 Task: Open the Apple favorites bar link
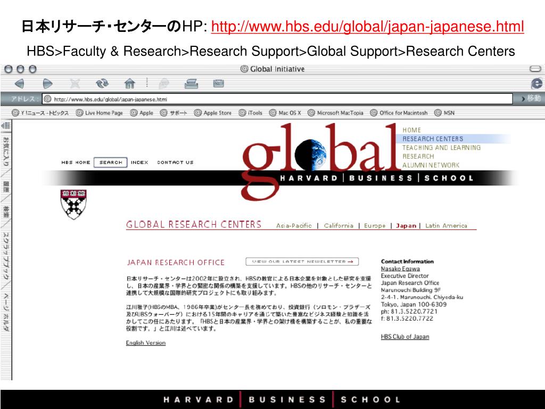coord(142,113)
